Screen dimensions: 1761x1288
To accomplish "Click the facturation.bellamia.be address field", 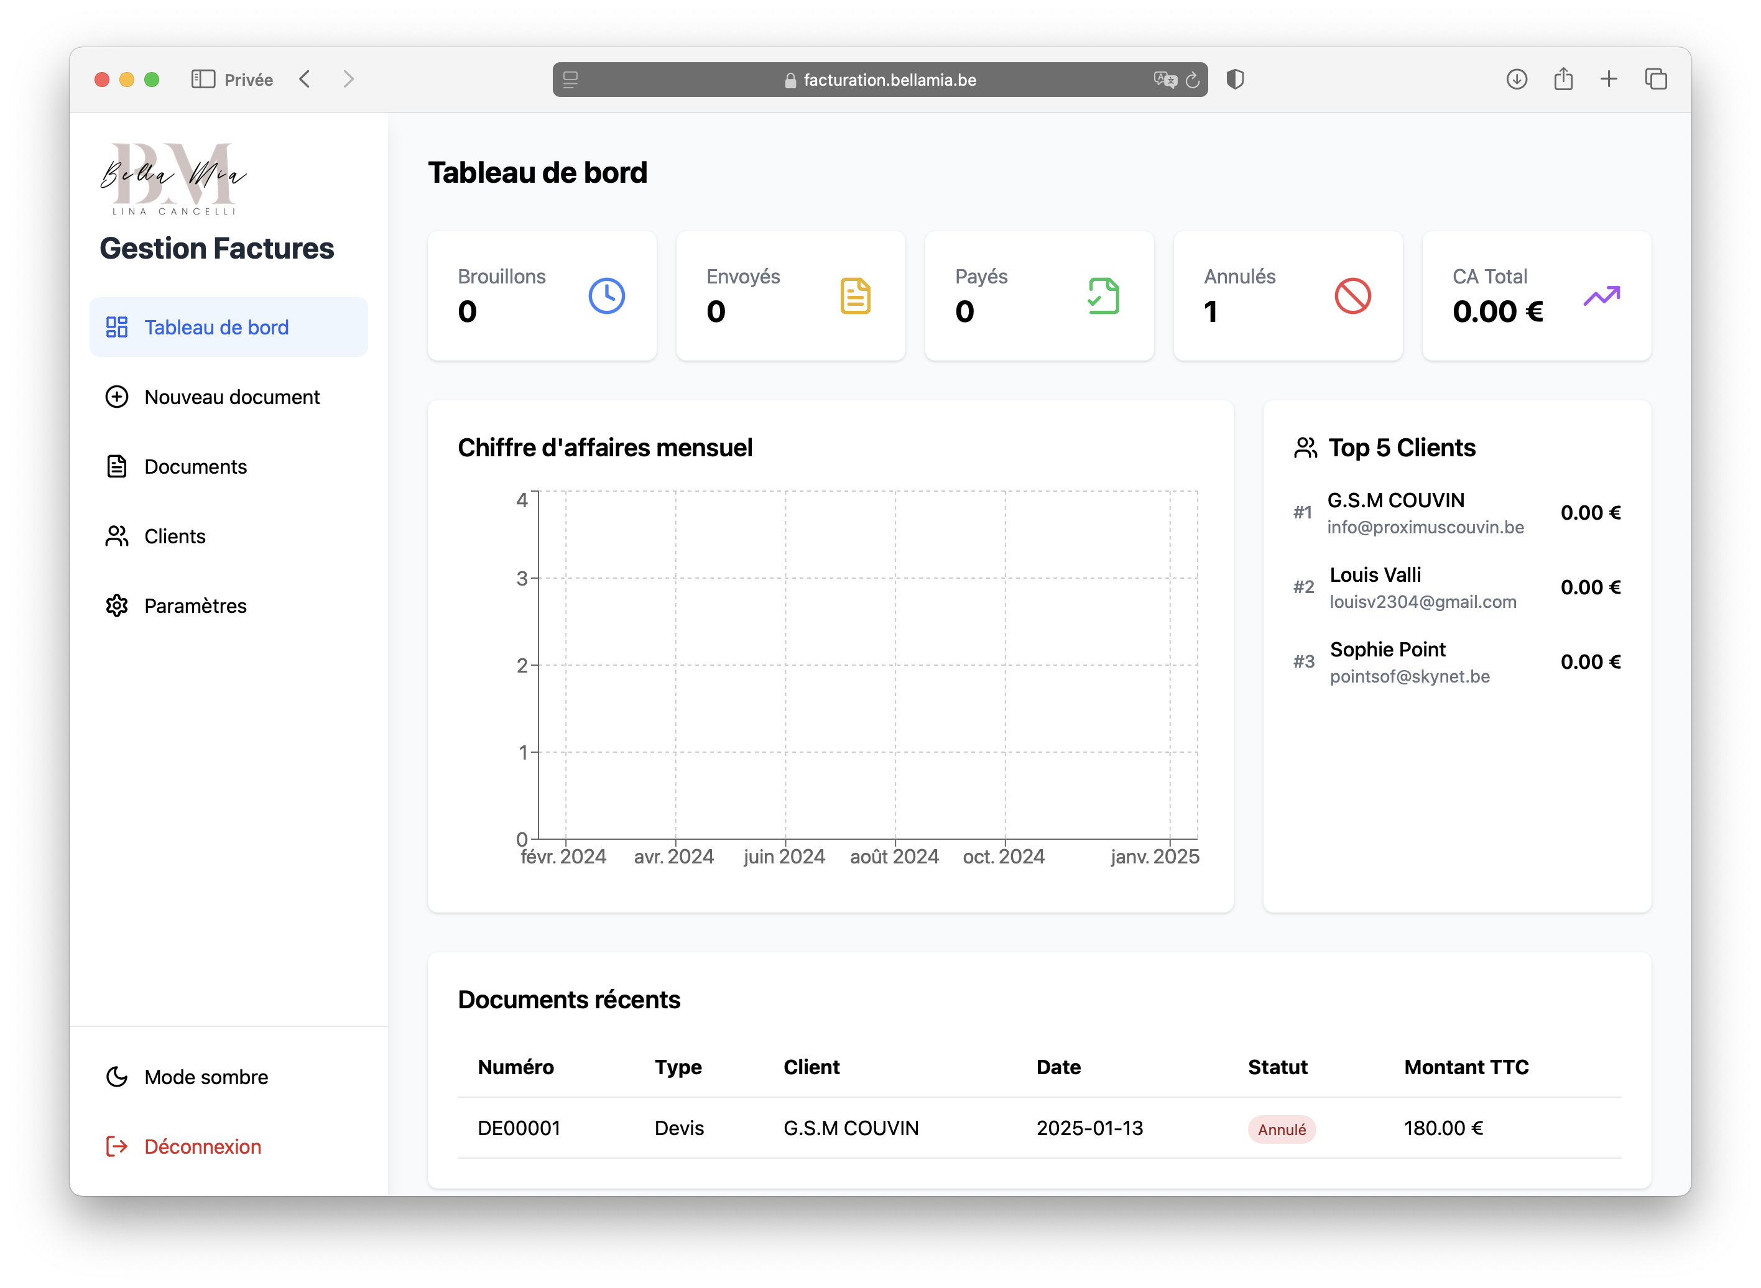I will coord(889,80).
